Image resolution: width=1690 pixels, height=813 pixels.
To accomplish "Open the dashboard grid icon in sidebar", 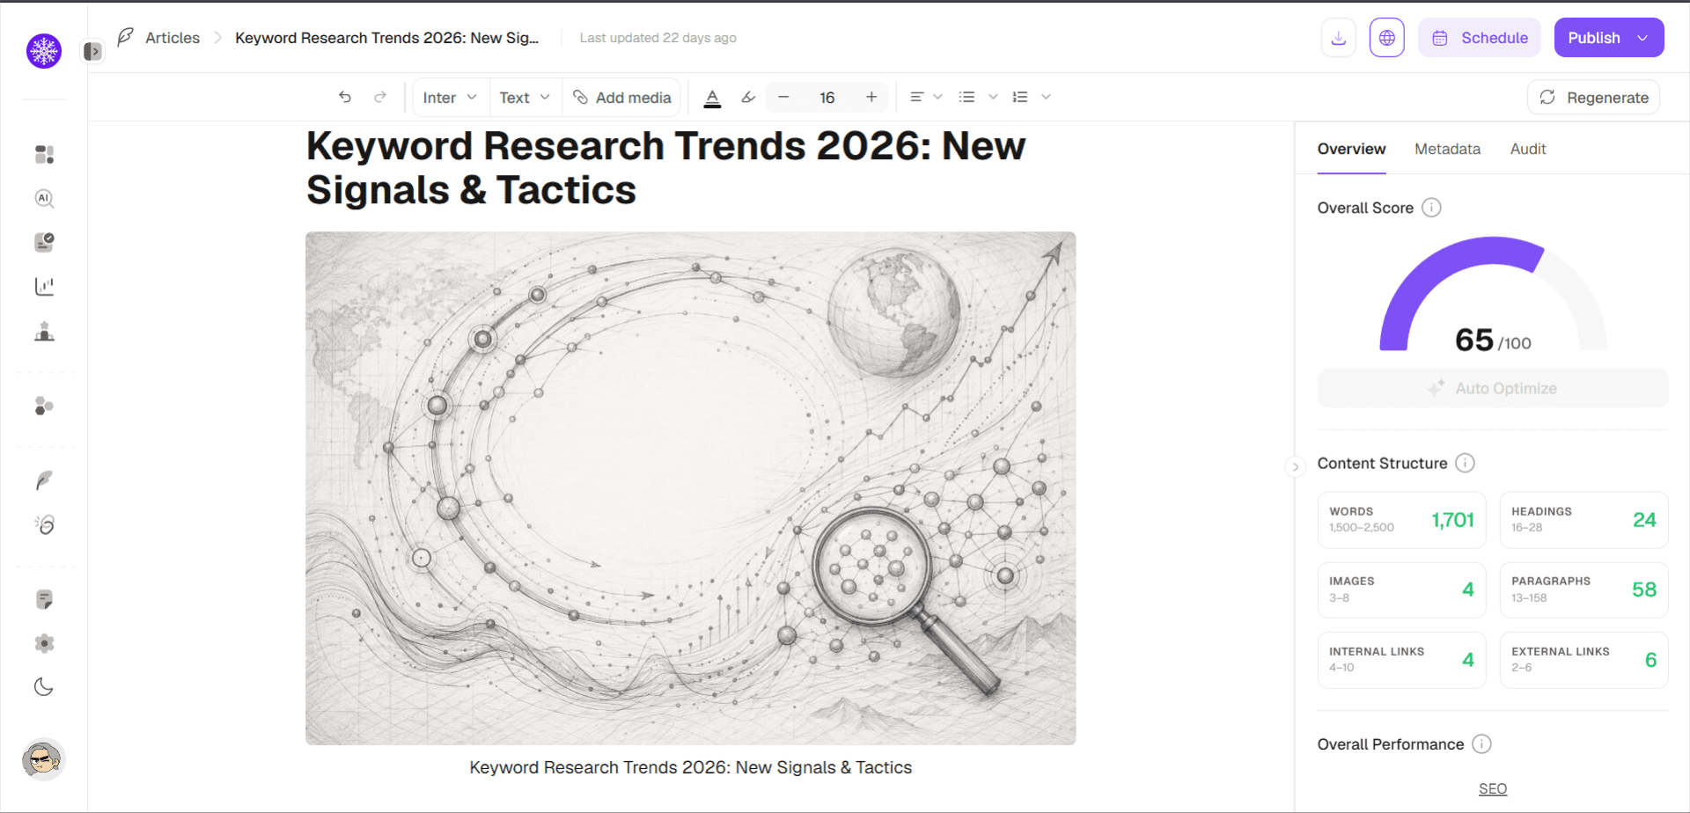I will click(x=44, y=155).
